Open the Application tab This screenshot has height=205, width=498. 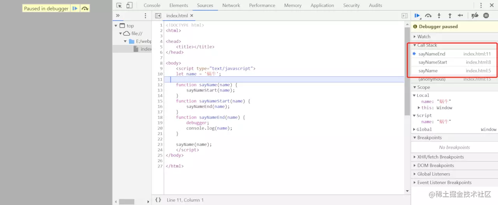tap(322, 5)
